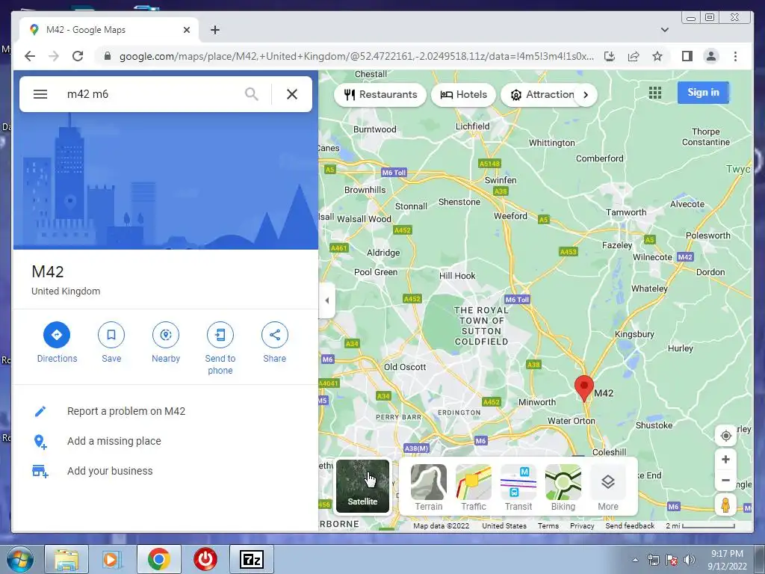Collapse the side panel using the arrow

[x=327, y=300]
